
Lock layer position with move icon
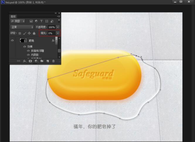tap(29, 33)
